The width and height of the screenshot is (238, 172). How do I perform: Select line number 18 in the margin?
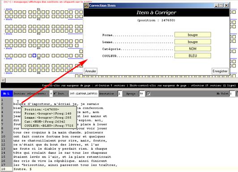pos(6,169)
